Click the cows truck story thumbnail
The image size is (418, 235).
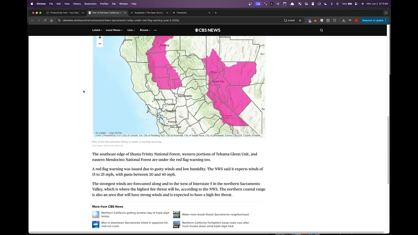177,224
